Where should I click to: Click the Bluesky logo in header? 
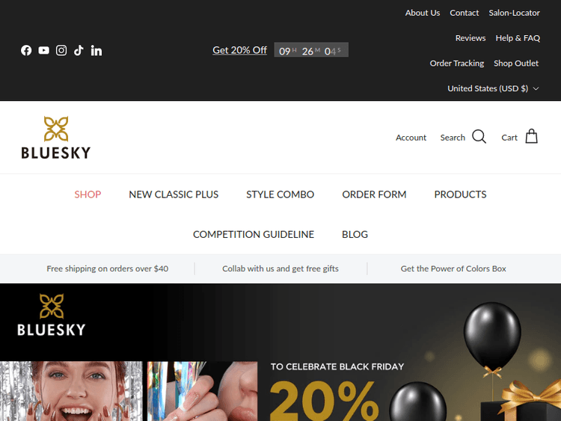click(56, 138)
